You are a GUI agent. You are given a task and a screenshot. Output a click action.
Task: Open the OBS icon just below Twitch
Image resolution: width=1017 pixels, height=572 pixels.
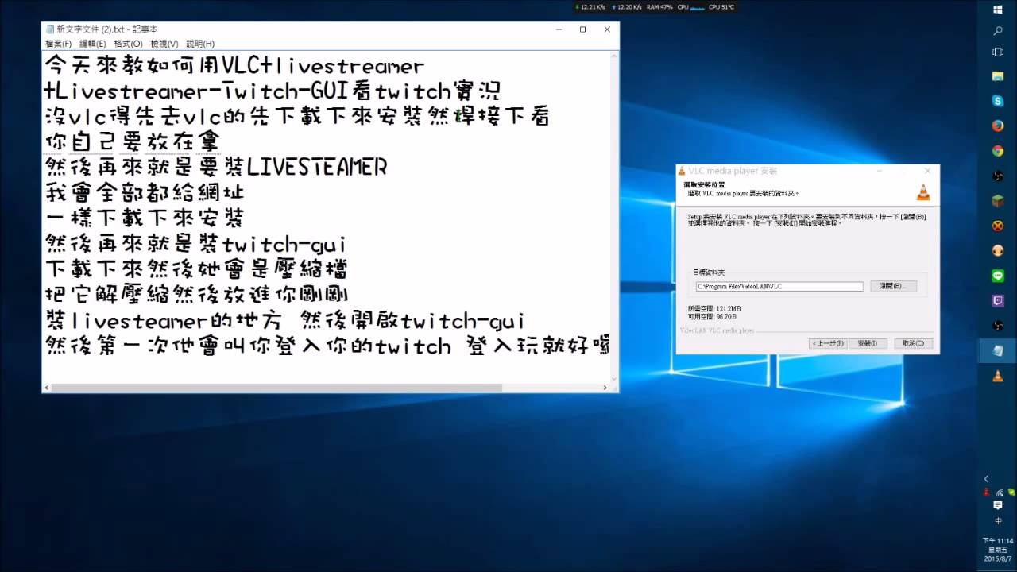tap(998, 326)
